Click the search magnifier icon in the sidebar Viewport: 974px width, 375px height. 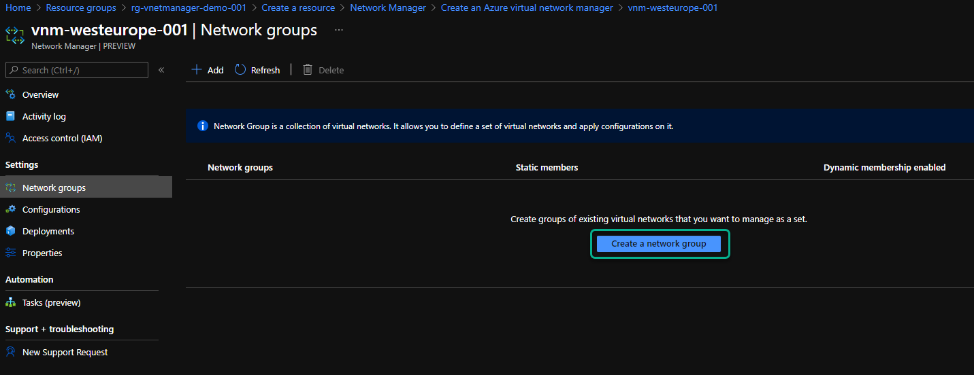pyautogui.click(x=14, y=70)
